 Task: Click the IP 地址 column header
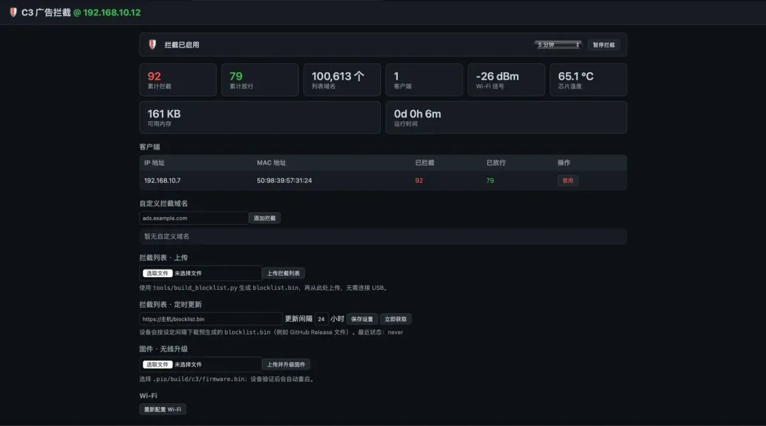[155, 163]
